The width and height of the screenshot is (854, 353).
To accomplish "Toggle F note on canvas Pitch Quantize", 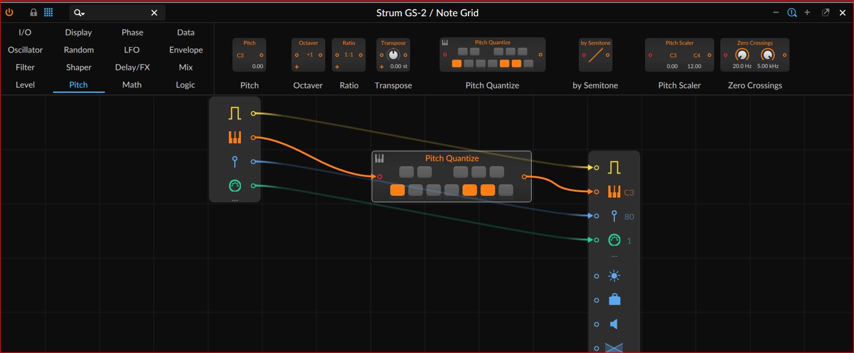I will pyautogui.click(x=452, y=190).
